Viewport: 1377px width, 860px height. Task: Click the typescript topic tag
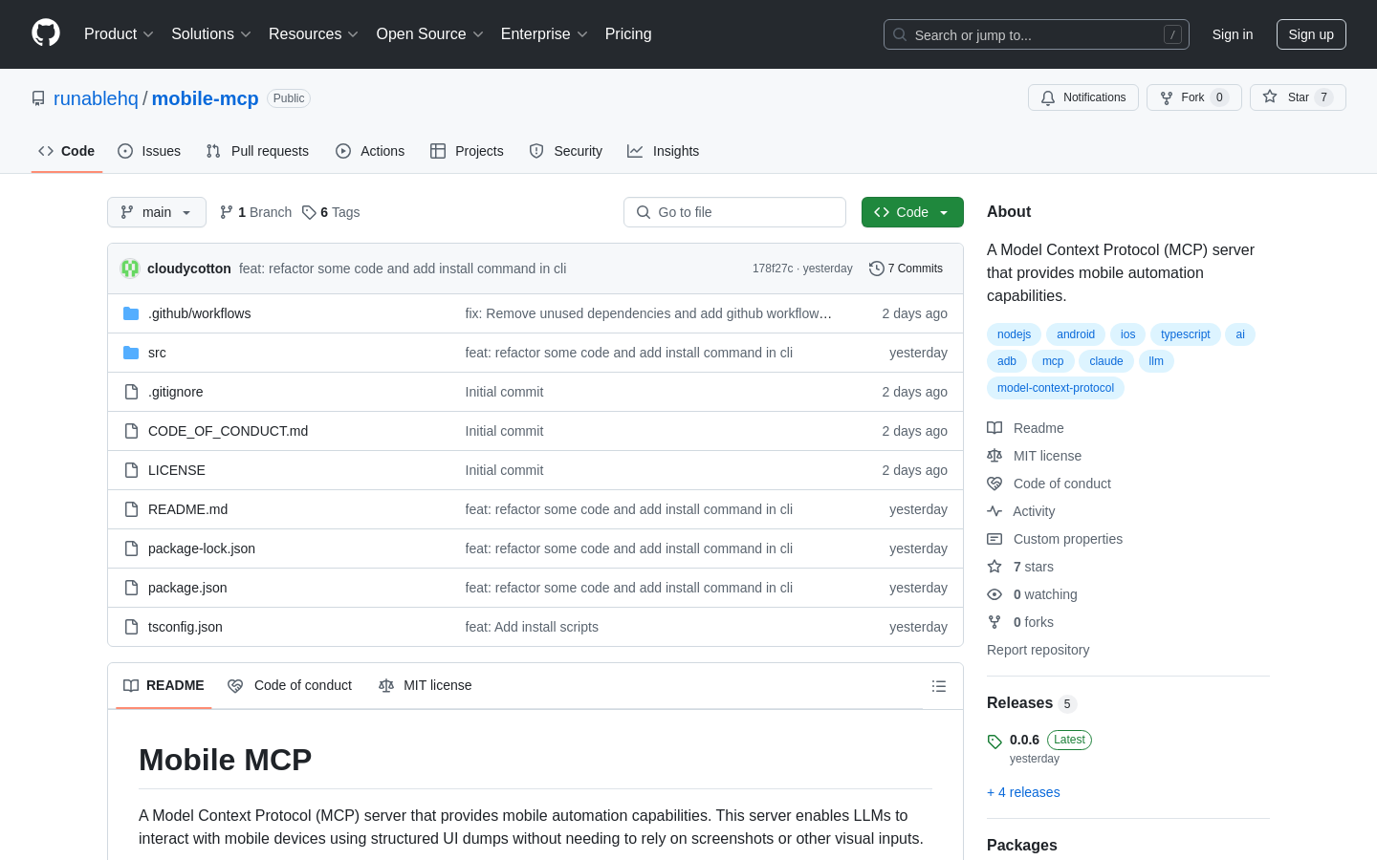point(1186,334)
